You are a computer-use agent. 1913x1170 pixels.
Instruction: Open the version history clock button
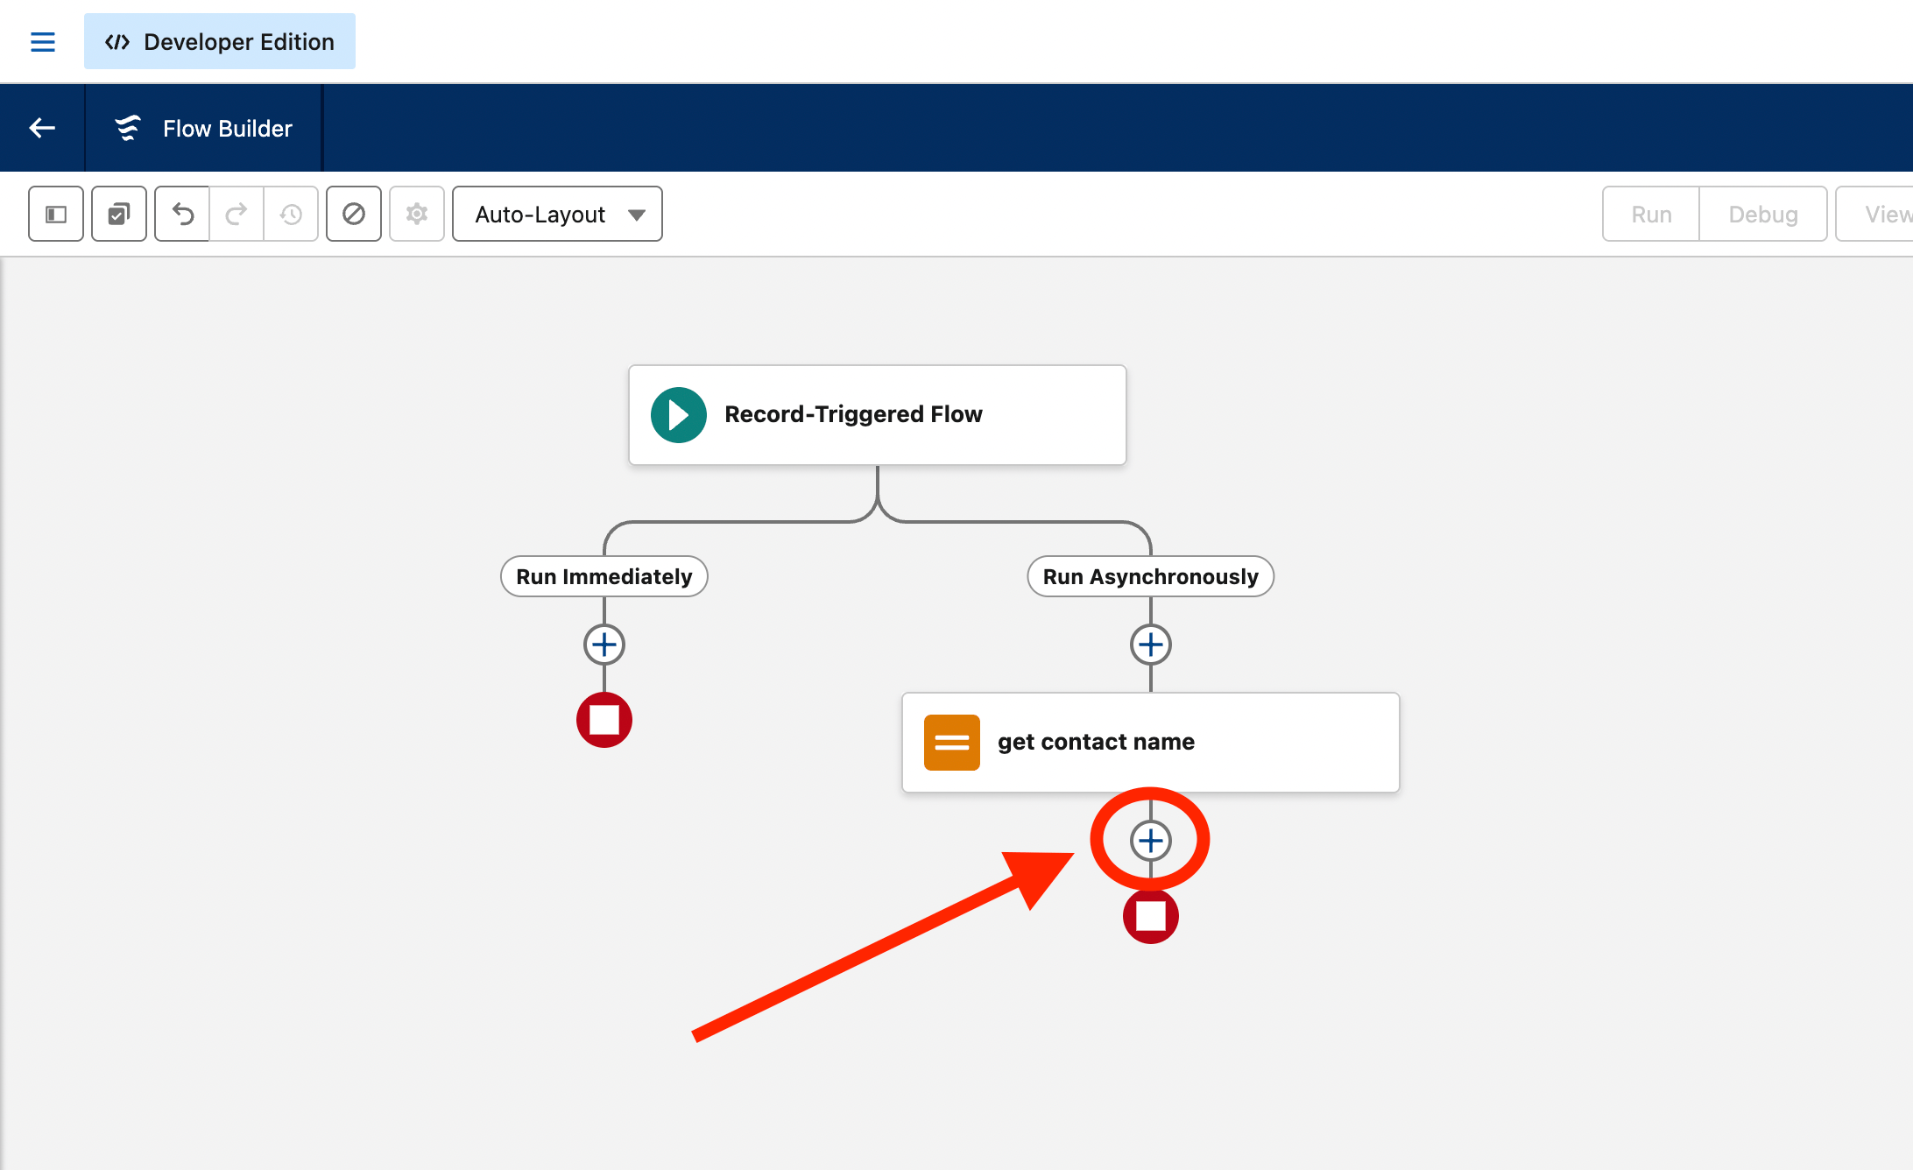tap(291, 214)
